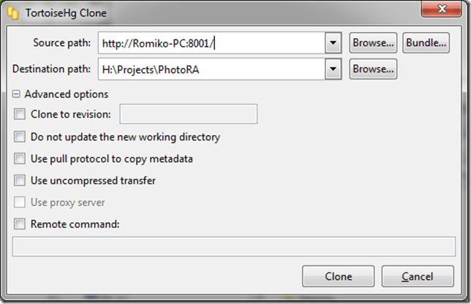Browse for the source path
The image size is (471, 304).
click(x=373, y=43)
